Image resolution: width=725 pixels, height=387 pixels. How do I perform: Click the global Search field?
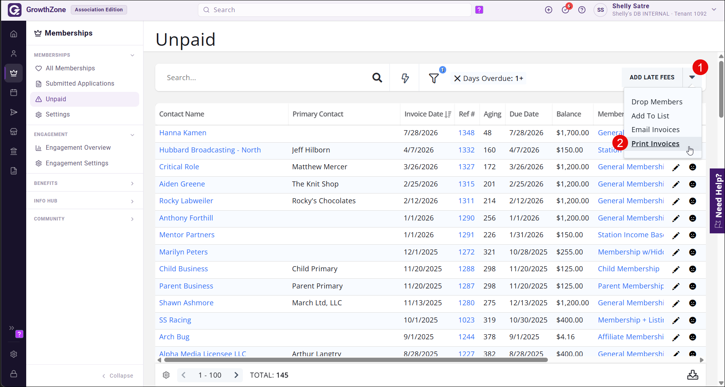pos(335,10)
